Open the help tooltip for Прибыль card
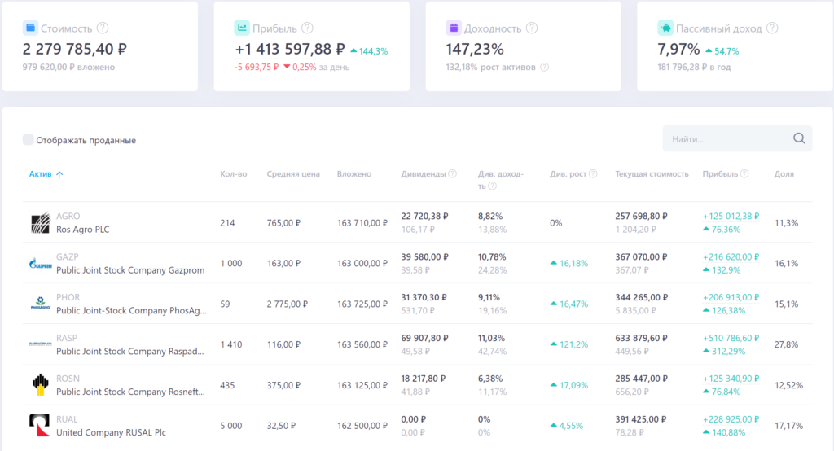Viewport: 834px width, 451px height. click(x=307, y=28)
